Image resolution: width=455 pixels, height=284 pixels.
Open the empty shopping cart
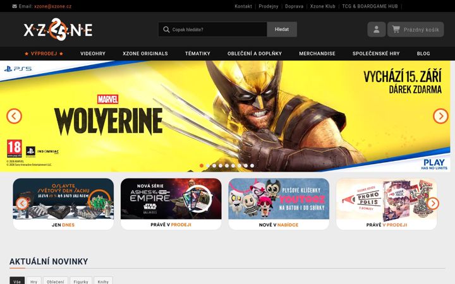tap(416, 29)
